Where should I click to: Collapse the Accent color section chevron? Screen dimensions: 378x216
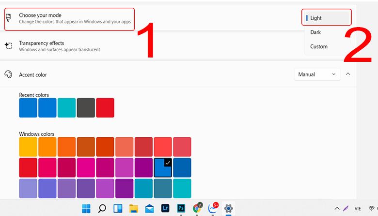click(x=348, y=74)
